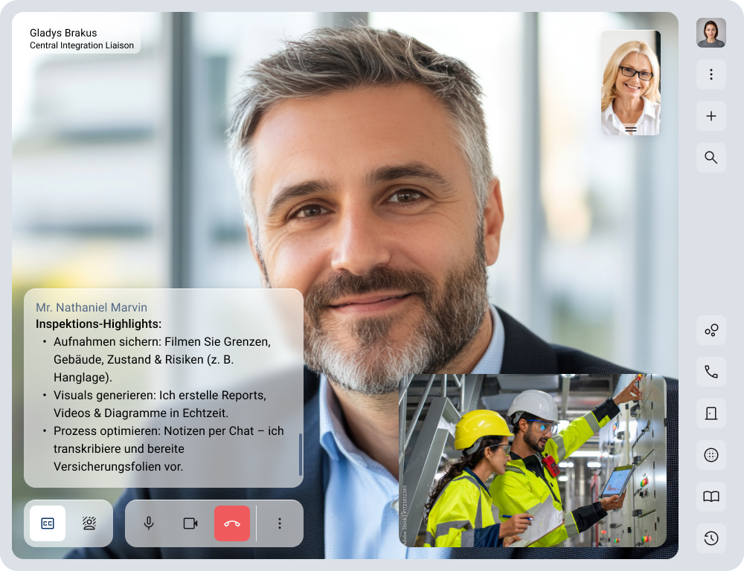Click the user profile avatar at top right
The height and width of the screenshot is (571, 744).
[x=711, y=33]
